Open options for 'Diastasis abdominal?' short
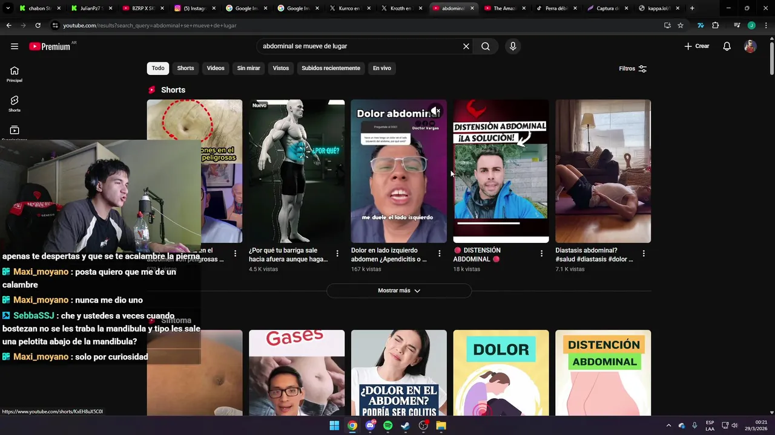The image size is (775, 435). [644, 254]
